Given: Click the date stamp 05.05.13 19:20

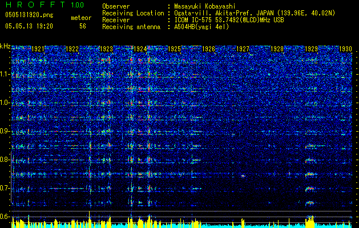Looking at the screenshot, I should (29, 26).
